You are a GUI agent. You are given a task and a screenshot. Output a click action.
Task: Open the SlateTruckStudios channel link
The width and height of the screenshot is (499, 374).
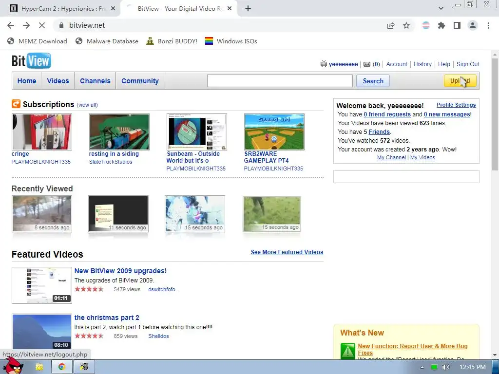click(111, 162)
